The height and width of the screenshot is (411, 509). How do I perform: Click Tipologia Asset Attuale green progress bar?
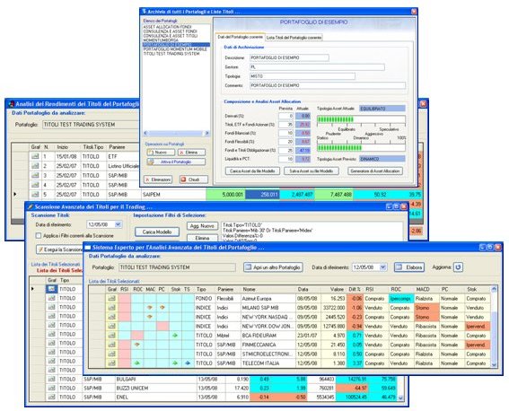(x=361, y=119)
